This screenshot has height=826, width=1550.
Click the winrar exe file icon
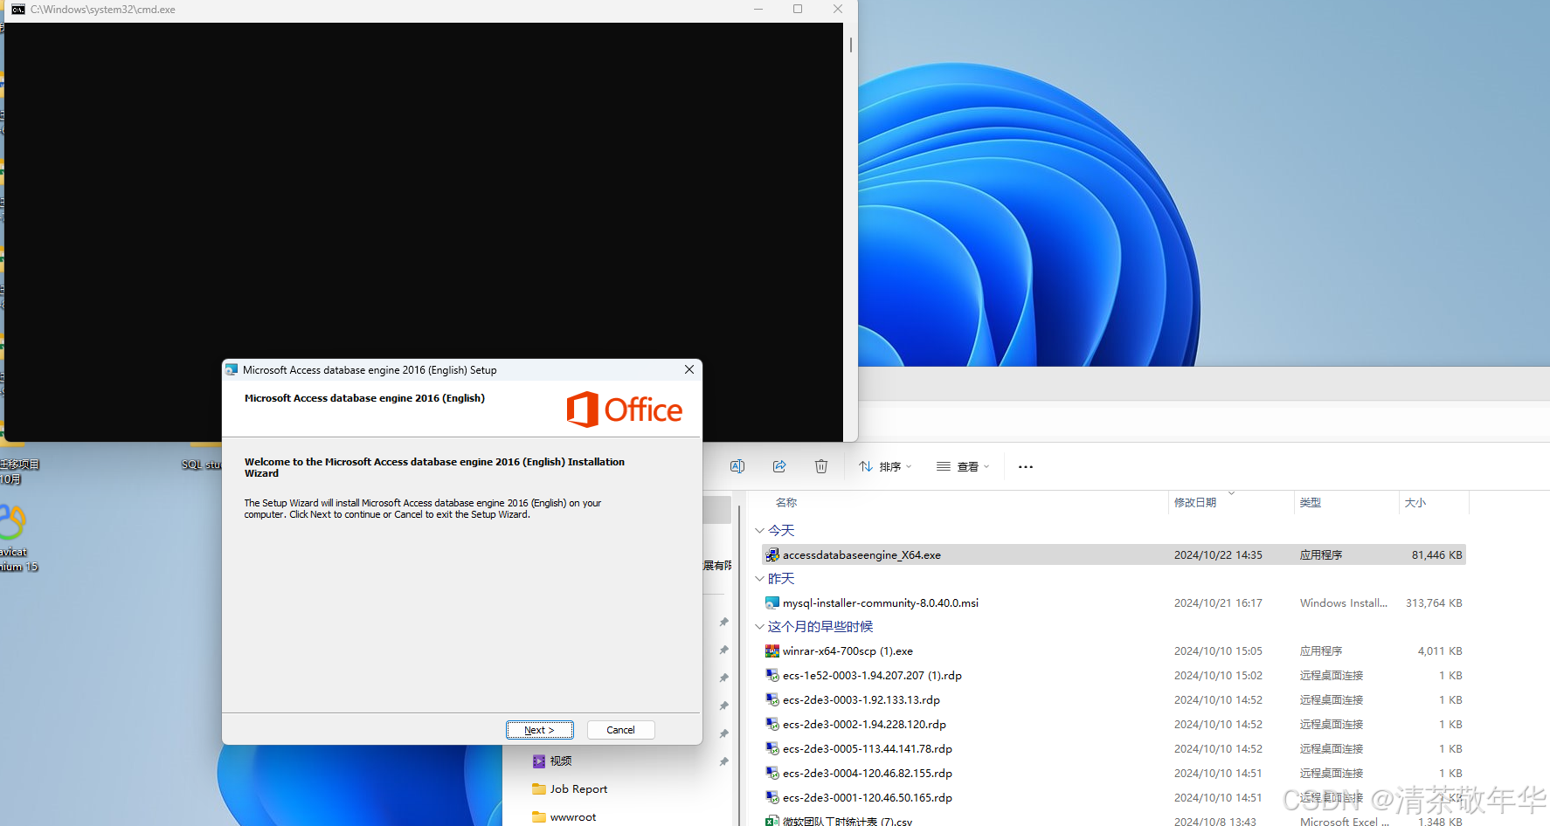[772, 651]
